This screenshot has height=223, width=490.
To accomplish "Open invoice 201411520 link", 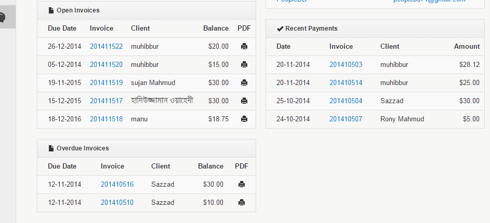I will 106,65.
